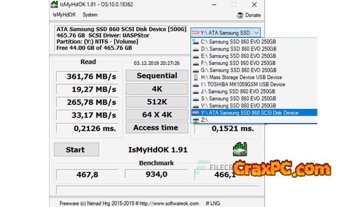This screenshot has width=357, height=207.
Task: Choose V:\ Samsung SSD 860 EVO 250GB
Action: click(254, 106)
